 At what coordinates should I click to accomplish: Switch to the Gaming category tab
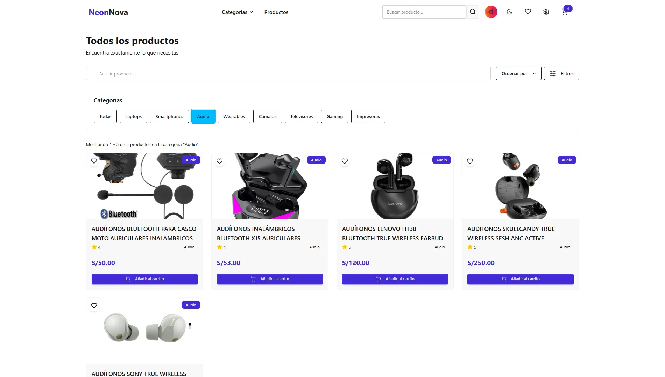tap(334, 116)
